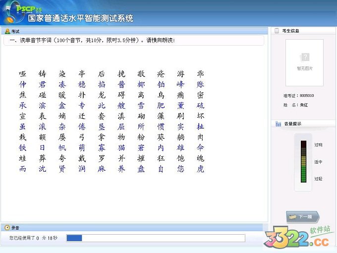Click the candidate name 朱红
Screen dimensions: 337x253
(x=304, y=105)
